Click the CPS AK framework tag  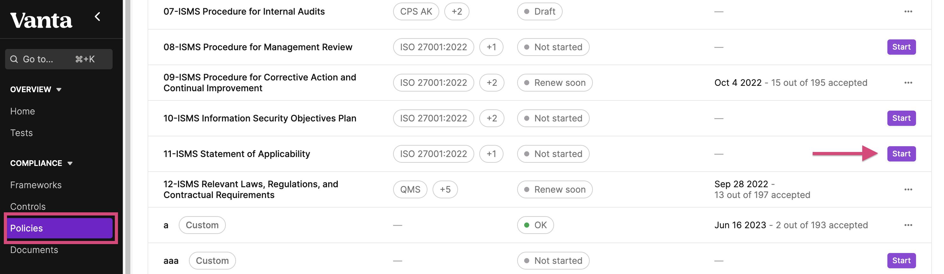(x=416, y=11)
